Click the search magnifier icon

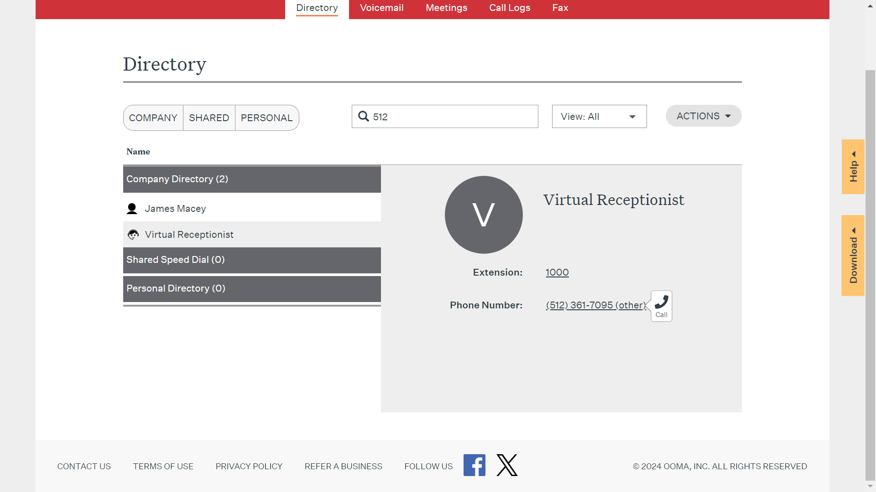tap(364, 117)
